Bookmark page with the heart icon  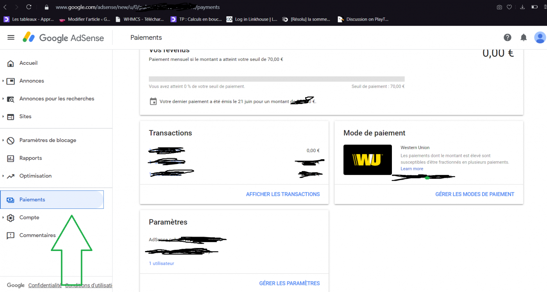click(509, 7)
